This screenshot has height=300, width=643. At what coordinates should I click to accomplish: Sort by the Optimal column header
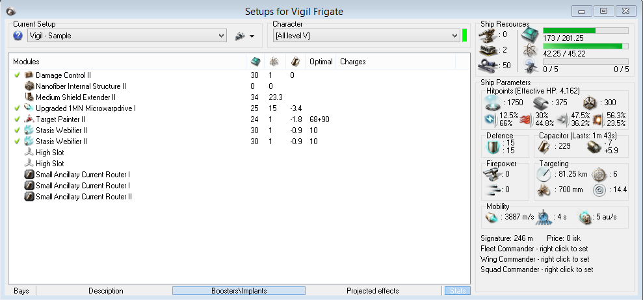pyautogui.click(x=321, y=62)
